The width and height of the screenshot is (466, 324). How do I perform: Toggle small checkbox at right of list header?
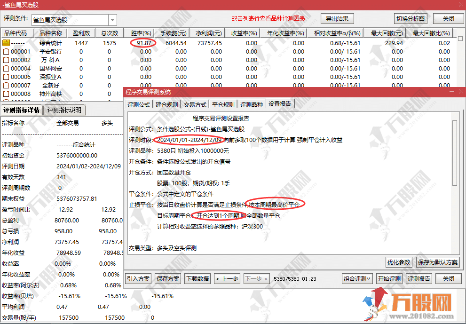(460, 39)
